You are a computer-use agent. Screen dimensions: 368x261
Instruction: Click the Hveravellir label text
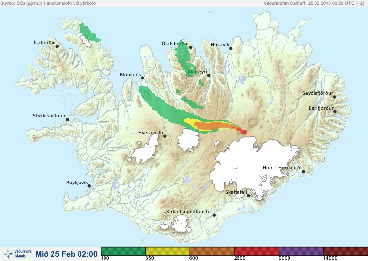(151, 133)
